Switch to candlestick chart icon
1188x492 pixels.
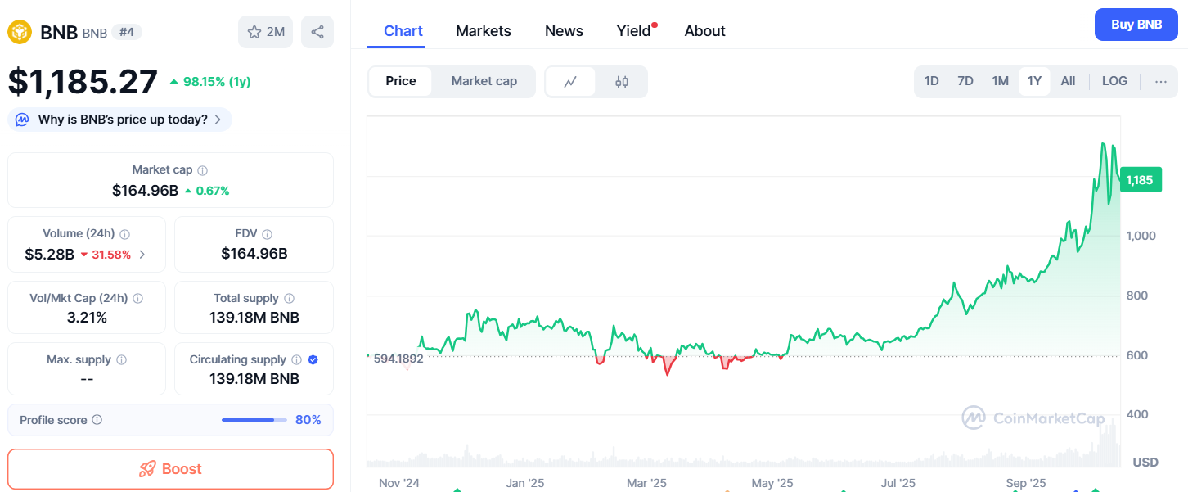[x=621, y=81]
